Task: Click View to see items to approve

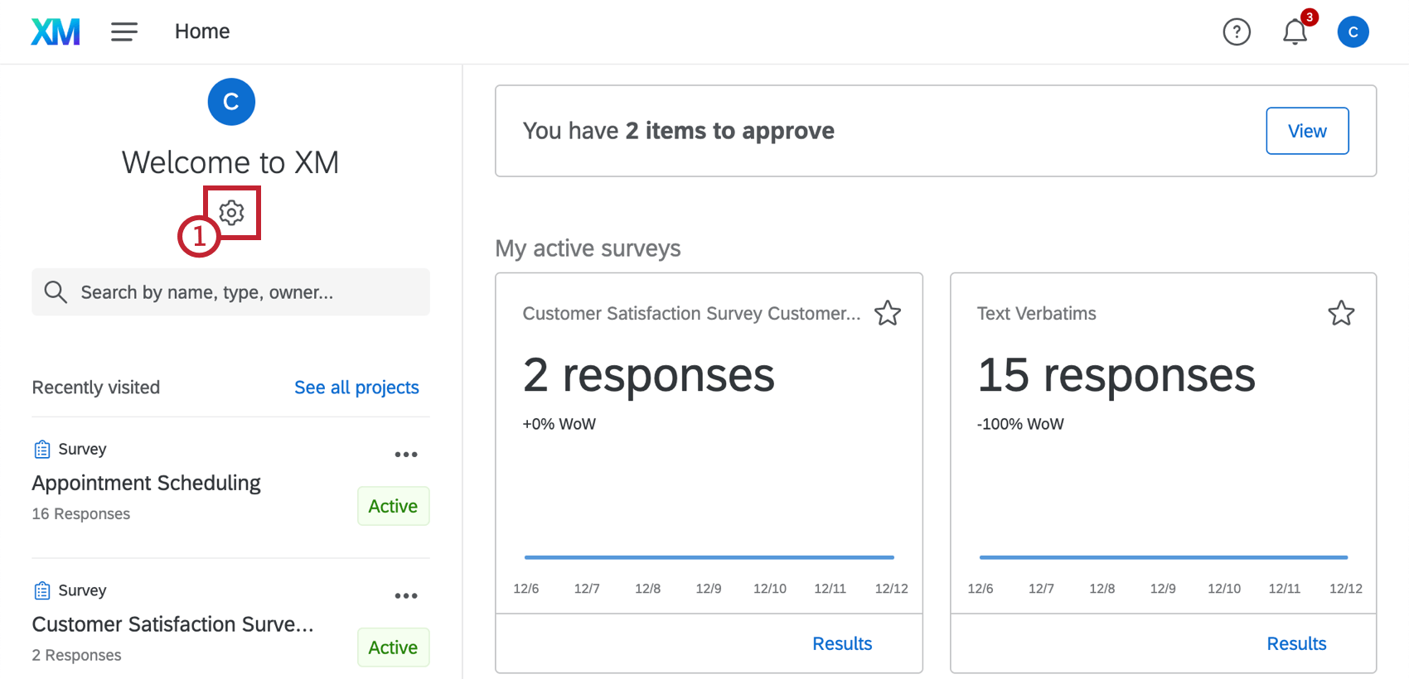Action: tap(1306, 131)
